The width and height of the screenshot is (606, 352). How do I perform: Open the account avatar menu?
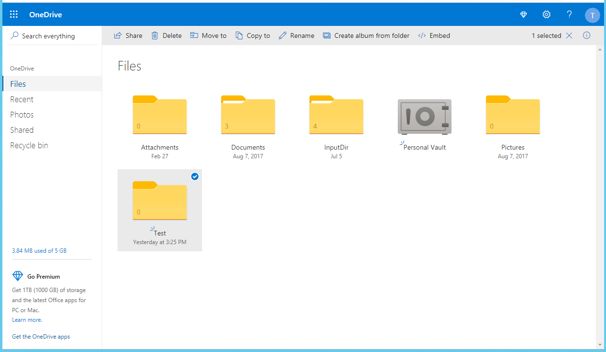tap(592, 15)
